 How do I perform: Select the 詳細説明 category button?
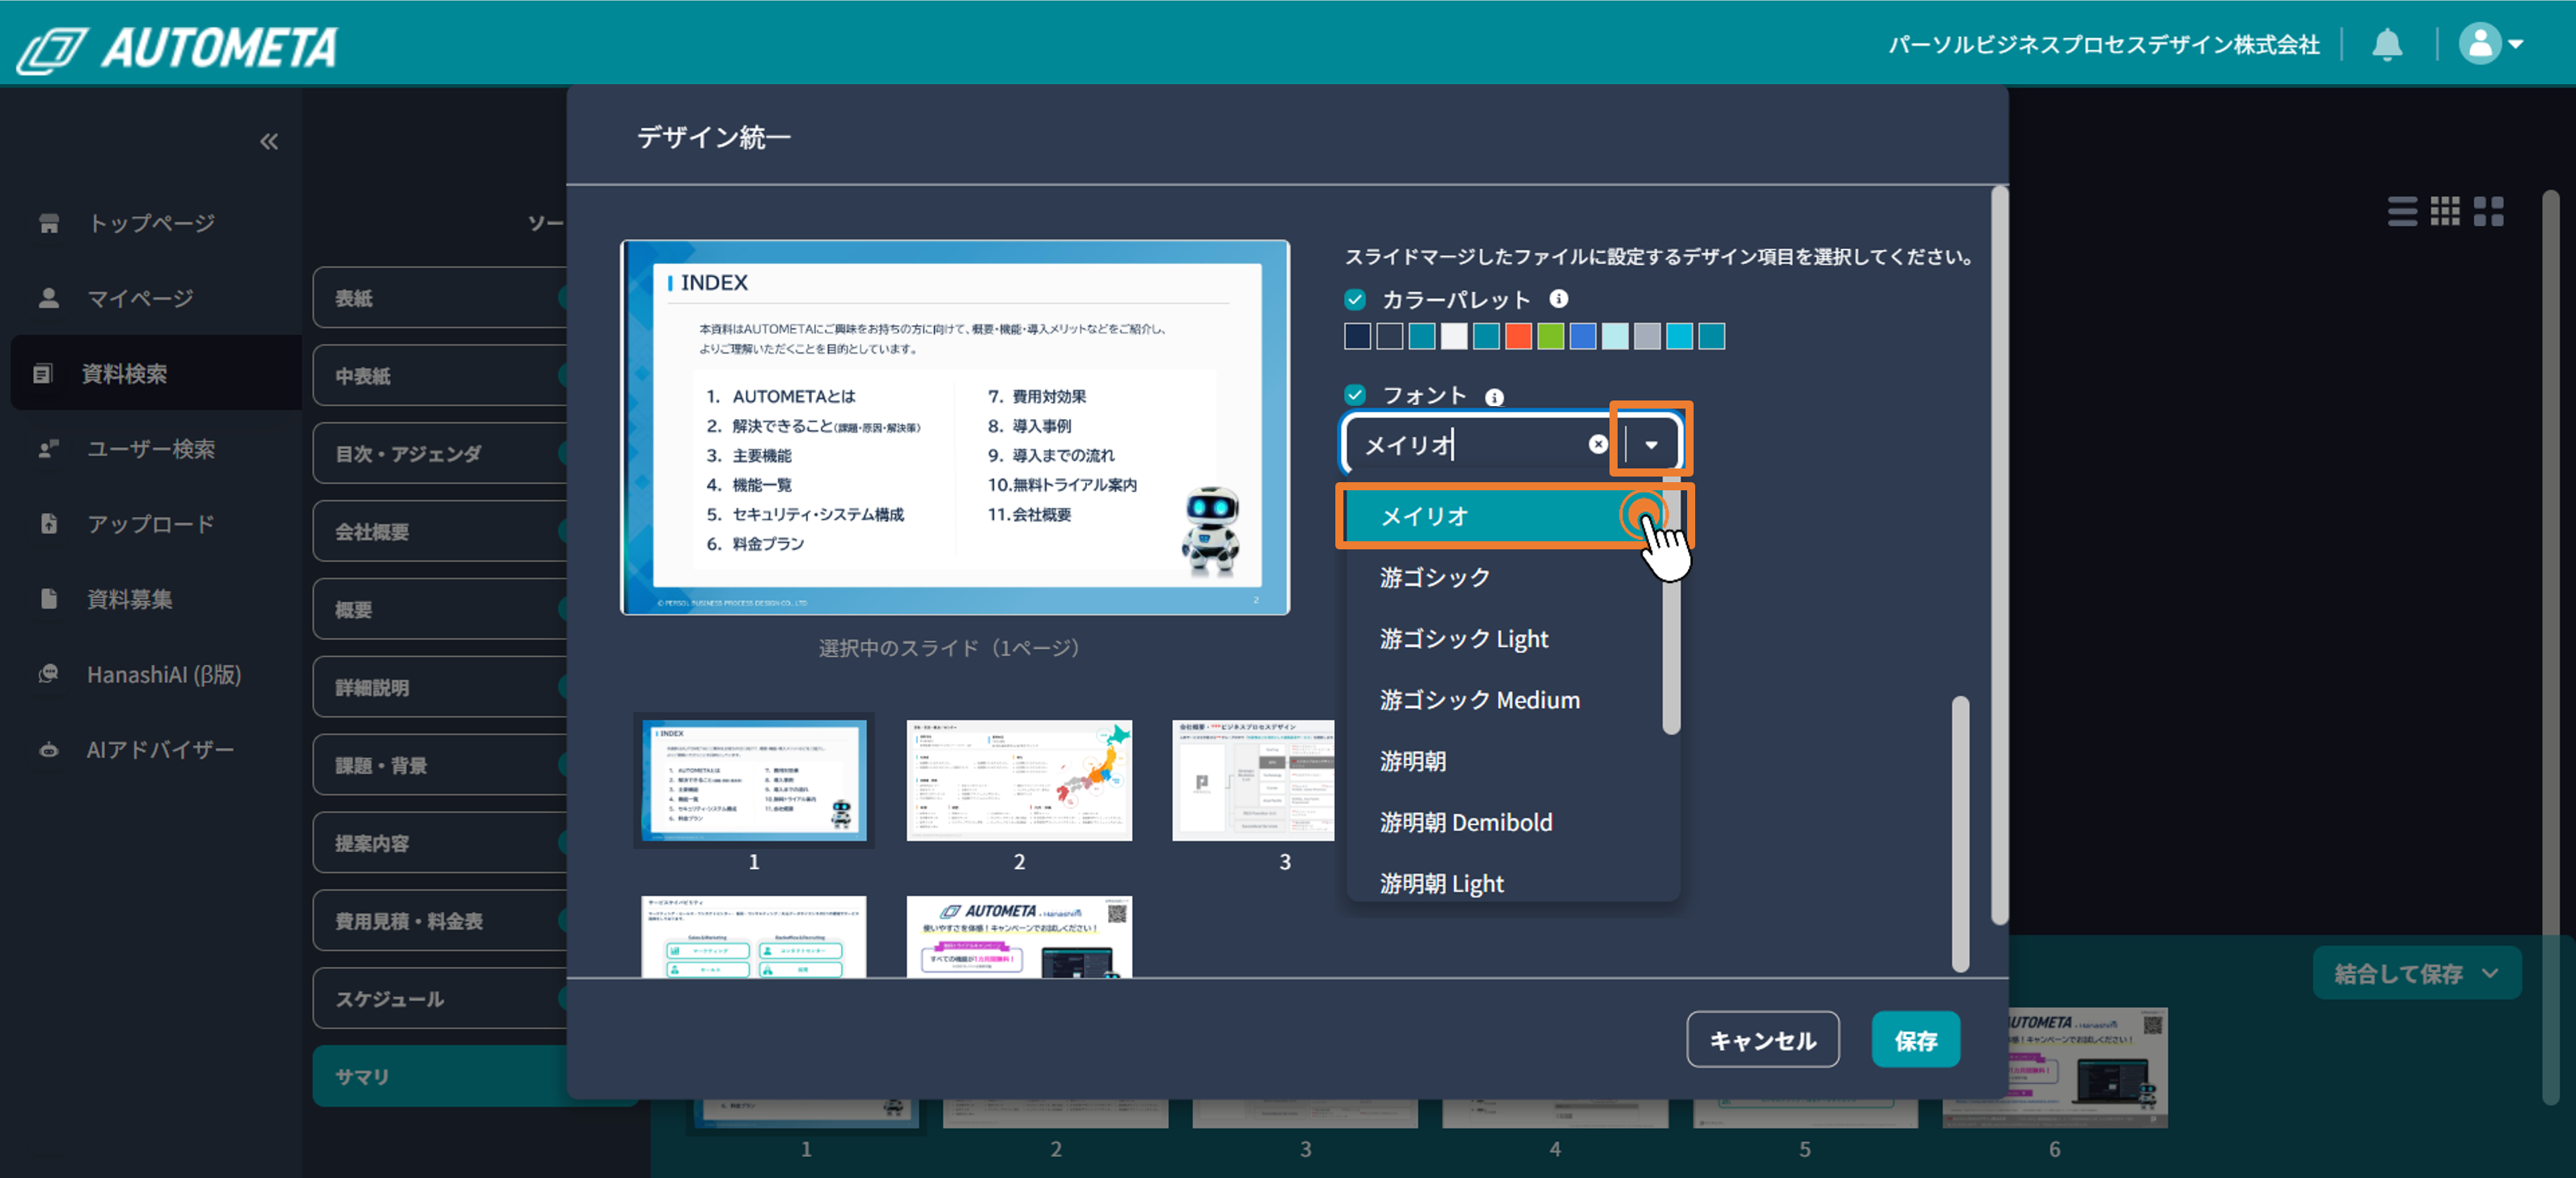pos(440,687)
